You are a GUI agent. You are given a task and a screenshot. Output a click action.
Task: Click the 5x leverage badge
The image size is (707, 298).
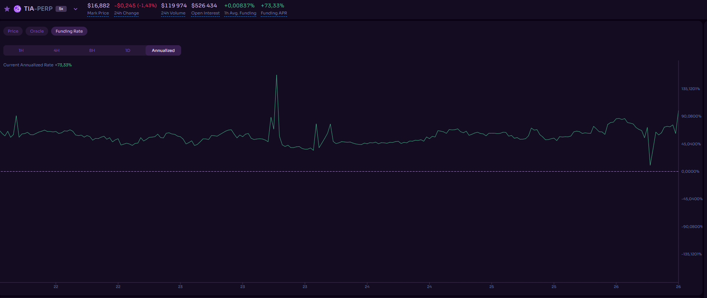tap(61, 9)
